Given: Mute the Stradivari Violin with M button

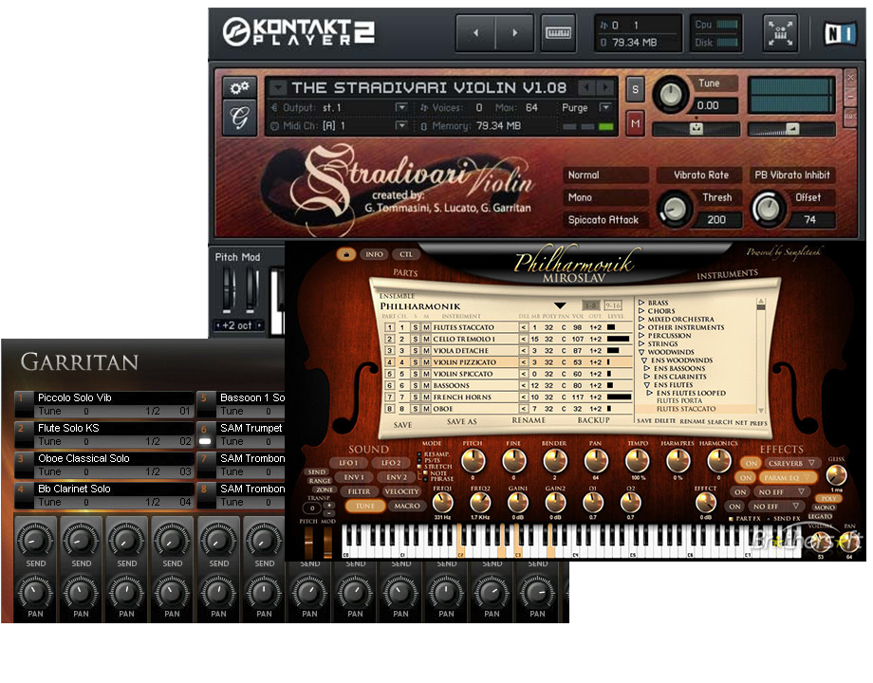Looking at the screenshot, I should point(635,123).
